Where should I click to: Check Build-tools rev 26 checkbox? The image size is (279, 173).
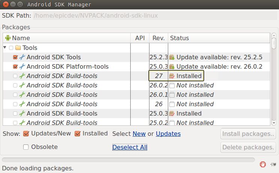tap(15, 104)
